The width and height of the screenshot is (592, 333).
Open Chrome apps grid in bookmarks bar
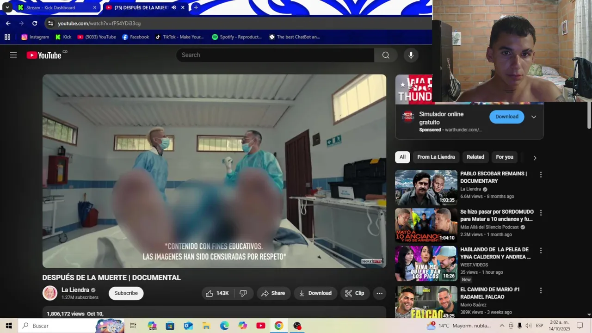coord(7,37)
